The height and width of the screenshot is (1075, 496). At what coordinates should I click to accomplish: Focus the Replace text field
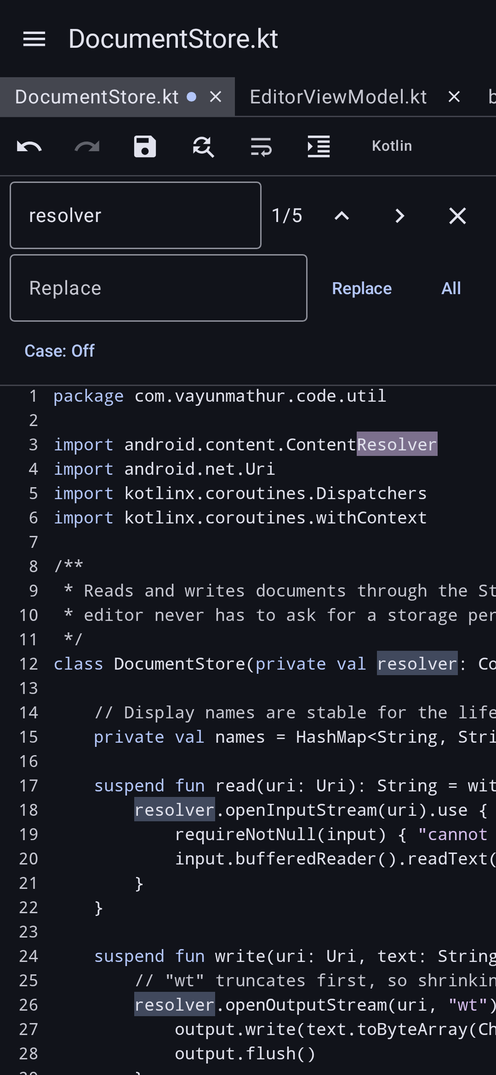coord(159,288)
